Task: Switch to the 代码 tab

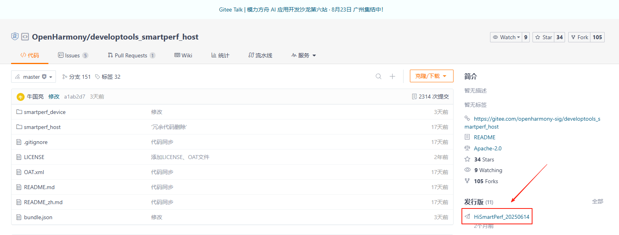Action: [30, 55]
